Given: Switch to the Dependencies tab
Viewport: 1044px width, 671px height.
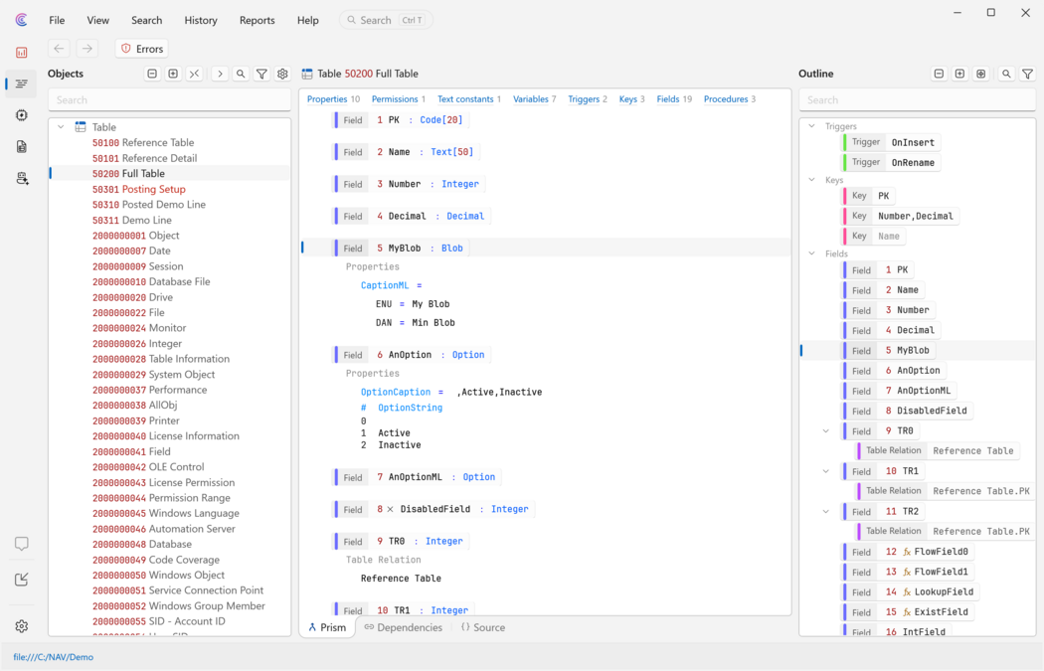Looking at the screenshot, I should tap(403, 627).
